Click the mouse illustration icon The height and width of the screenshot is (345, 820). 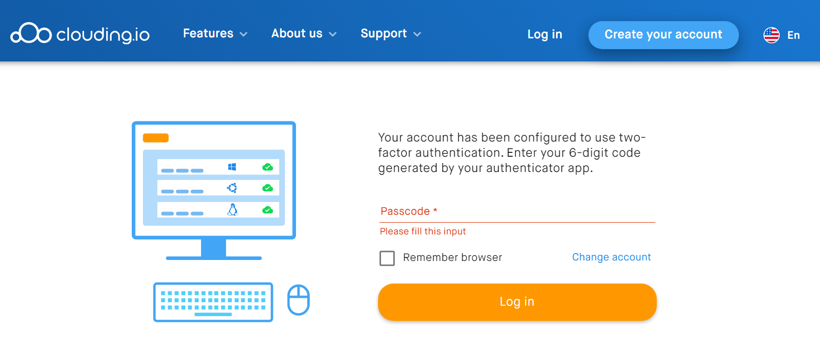pyautogui.click(x=298, y=300)
